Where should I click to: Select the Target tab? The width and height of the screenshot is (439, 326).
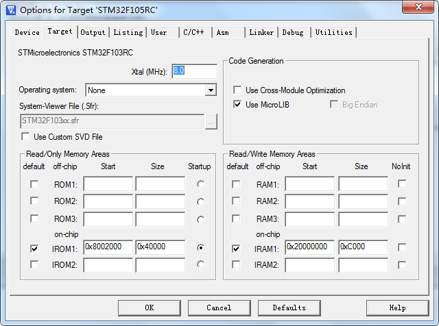coord(60,32)
